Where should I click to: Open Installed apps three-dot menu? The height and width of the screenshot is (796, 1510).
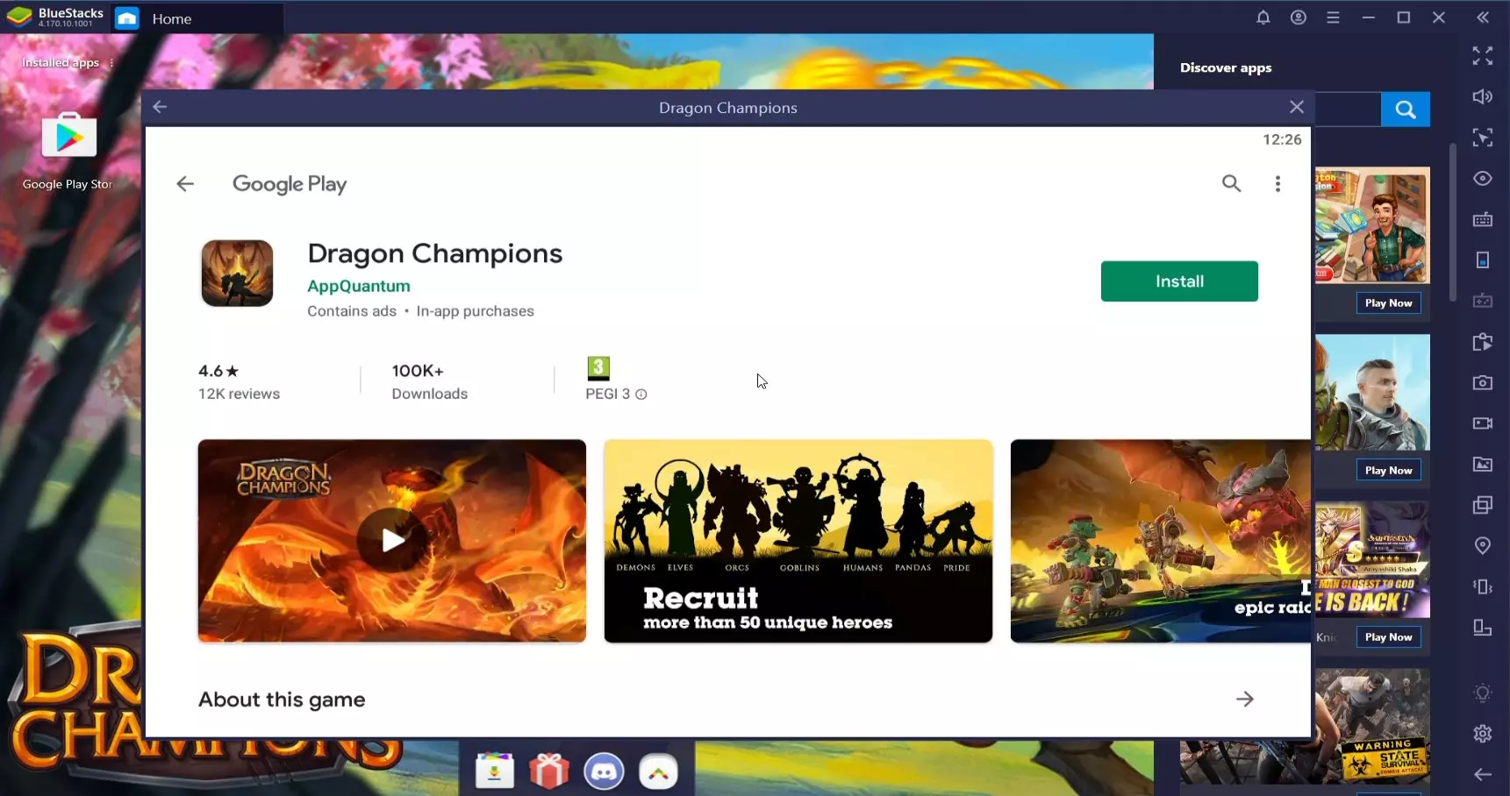[x=111, y=63]
